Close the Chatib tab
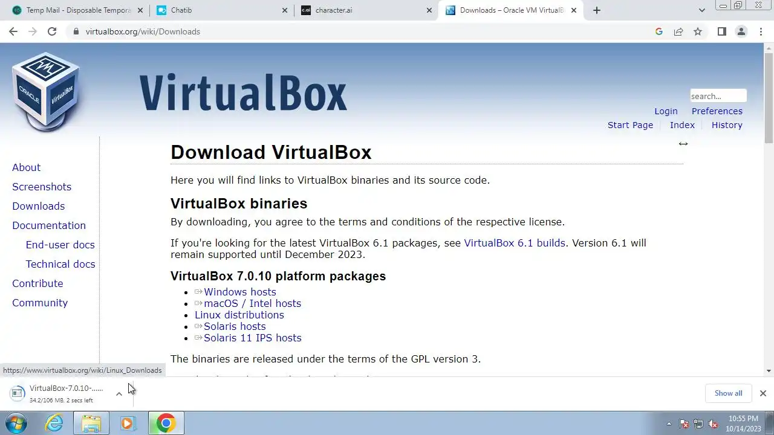Viewport: 774px width, 435px height. tap(285, 10)
